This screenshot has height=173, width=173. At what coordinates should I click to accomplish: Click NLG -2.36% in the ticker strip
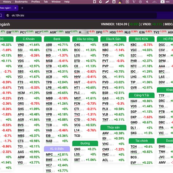tap(131, 32)
